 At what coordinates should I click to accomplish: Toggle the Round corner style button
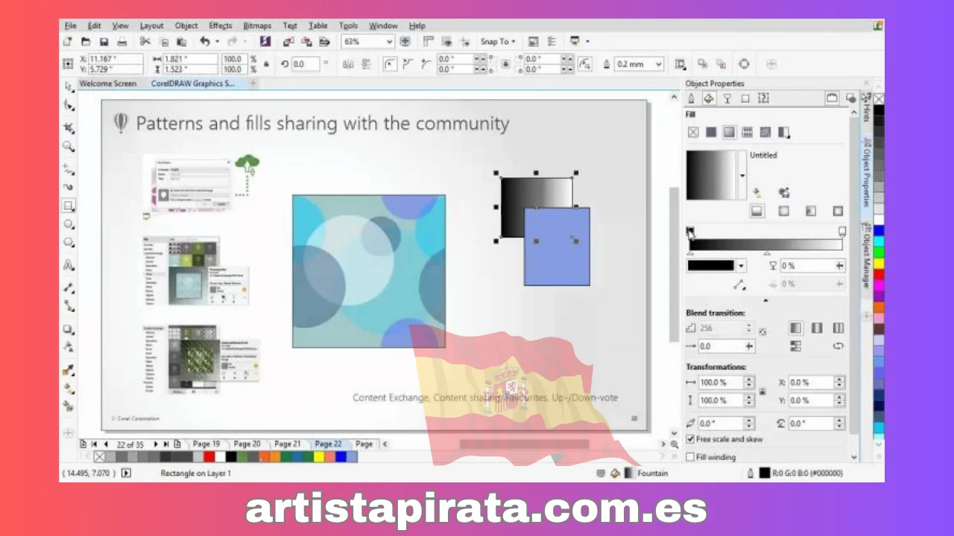click(389, 64)
